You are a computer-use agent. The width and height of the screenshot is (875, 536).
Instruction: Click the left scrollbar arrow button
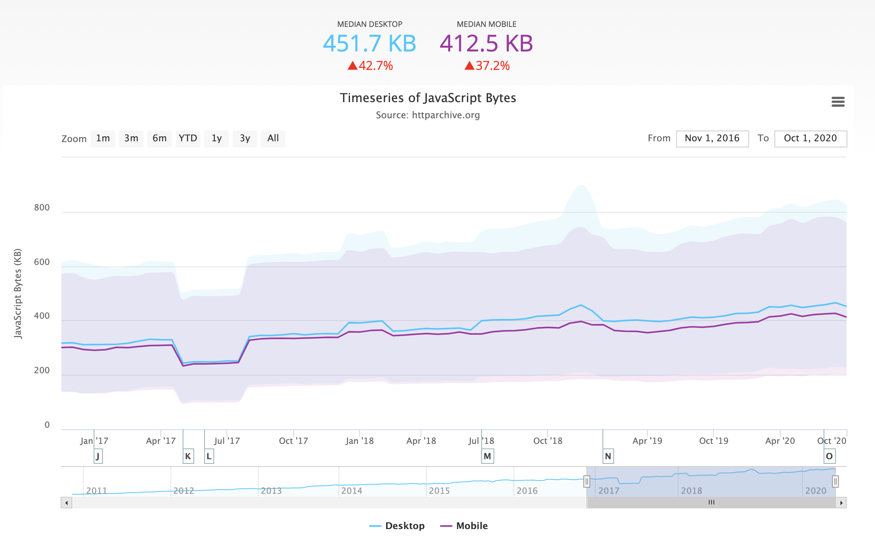(x=66, y=503)
